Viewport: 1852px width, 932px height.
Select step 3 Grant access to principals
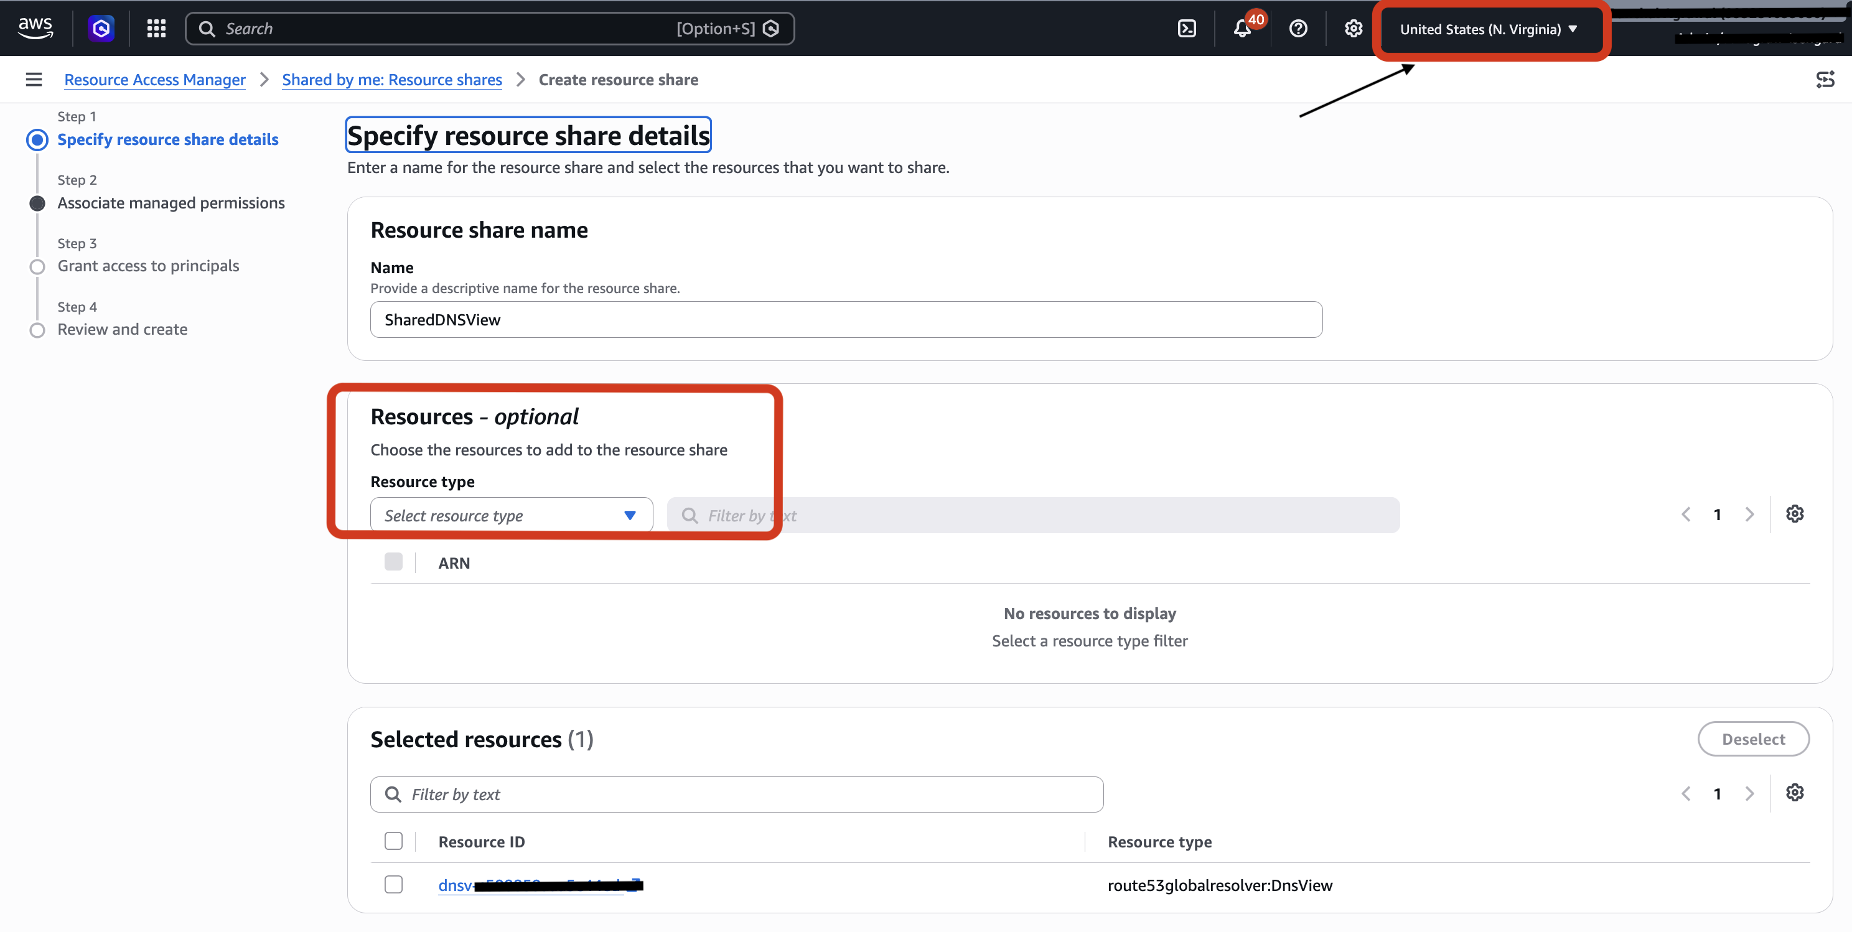[148, 266]
